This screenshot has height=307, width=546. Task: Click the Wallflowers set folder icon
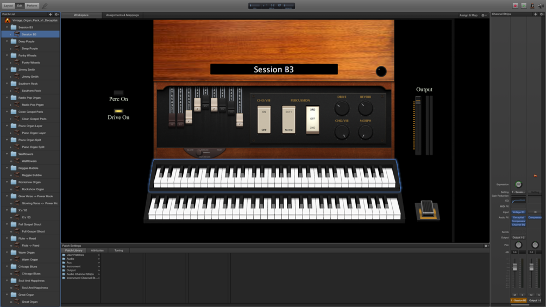(14, 154)
